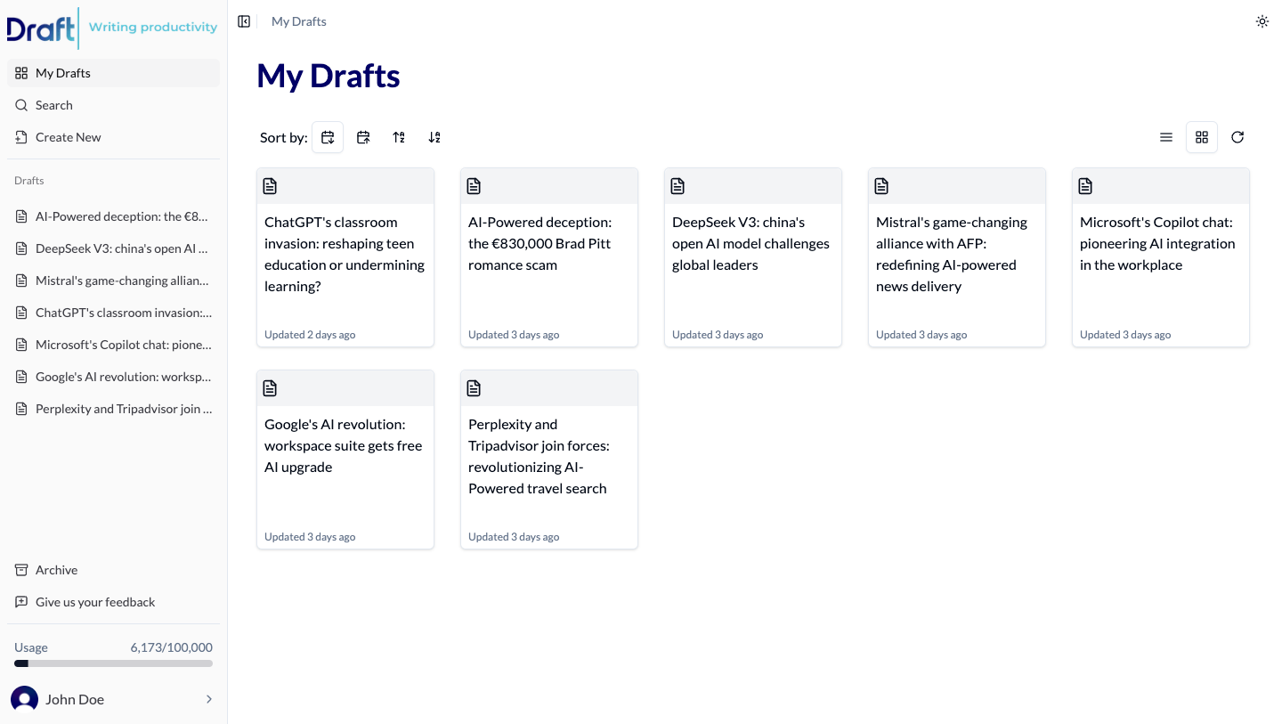Refresh the drafts list
The width and height of the screenshot is (1282, 724).
[1237, 137]
